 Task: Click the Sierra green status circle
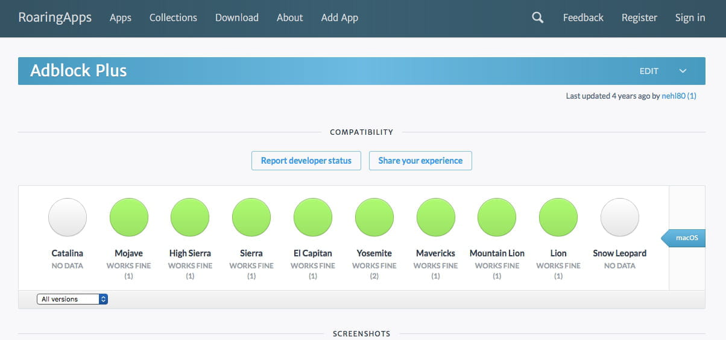tap(251, 217)
